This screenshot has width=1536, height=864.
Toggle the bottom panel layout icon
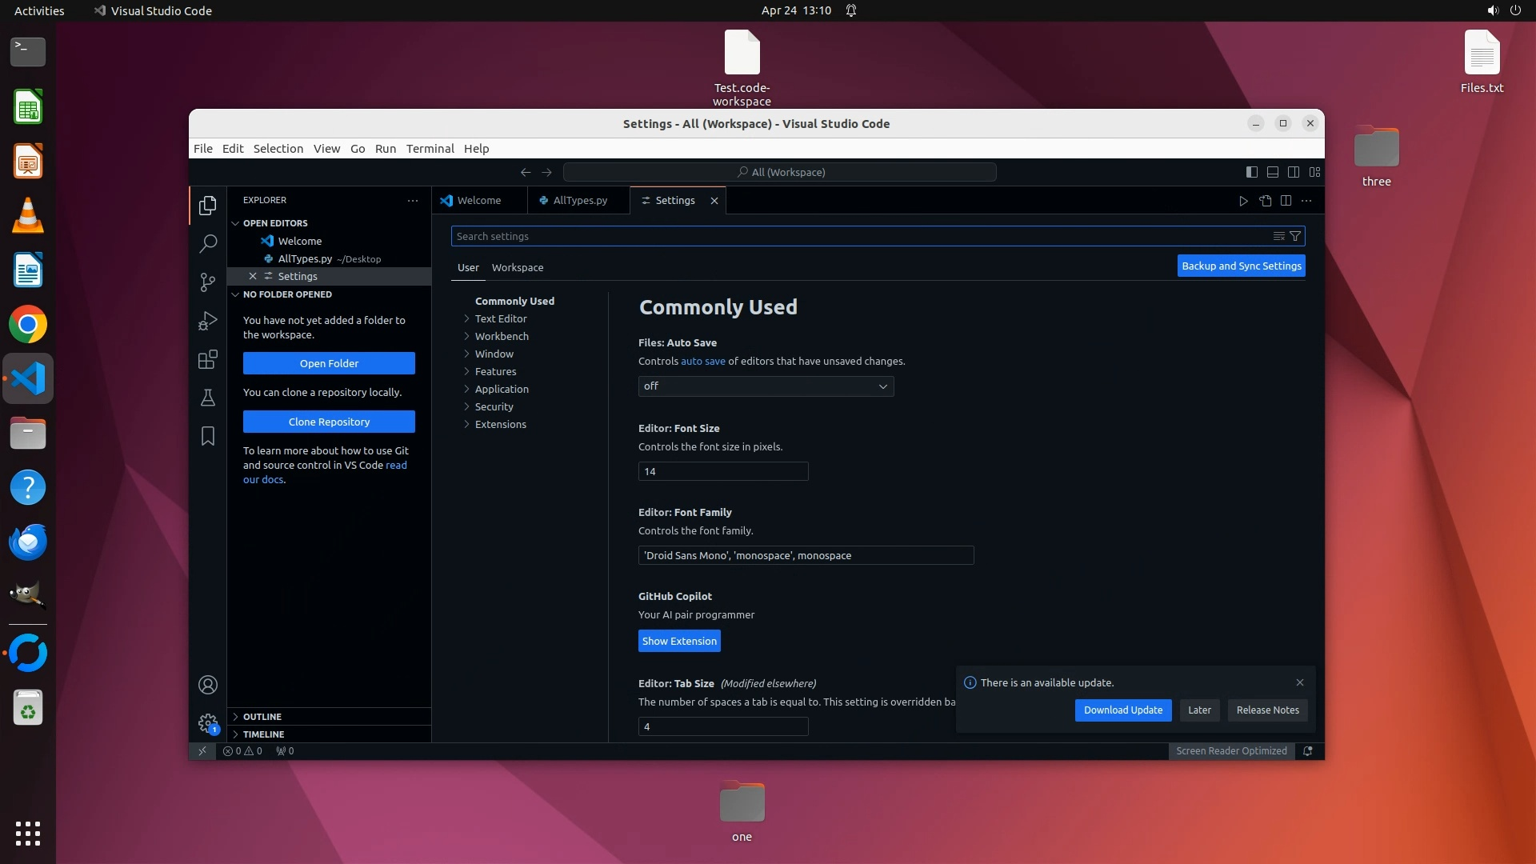coord(1273,172)
